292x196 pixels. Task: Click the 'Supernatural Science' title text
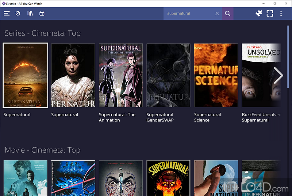[x=207, y=117]
